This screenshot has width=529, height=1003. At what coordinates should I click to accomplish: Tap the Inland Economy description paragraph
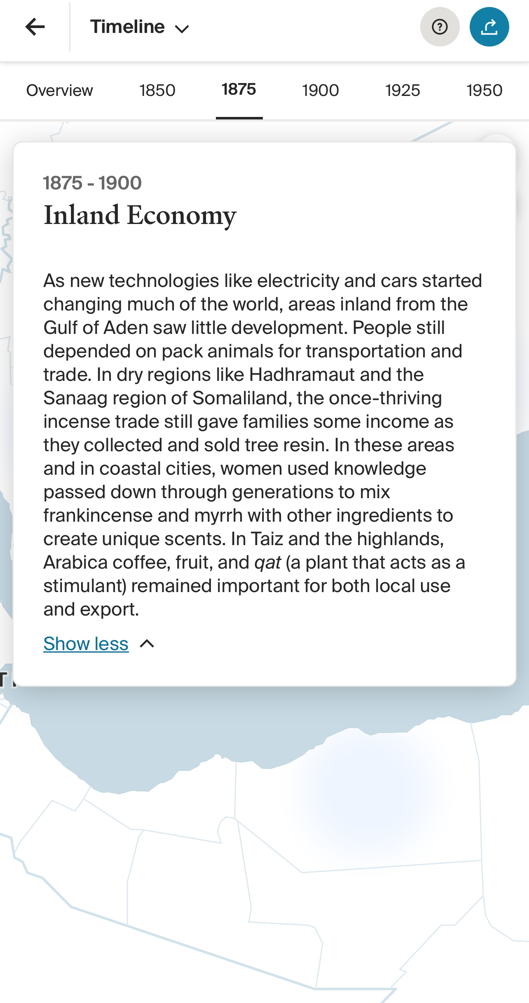pyautogui.click(x=262, y=445)
